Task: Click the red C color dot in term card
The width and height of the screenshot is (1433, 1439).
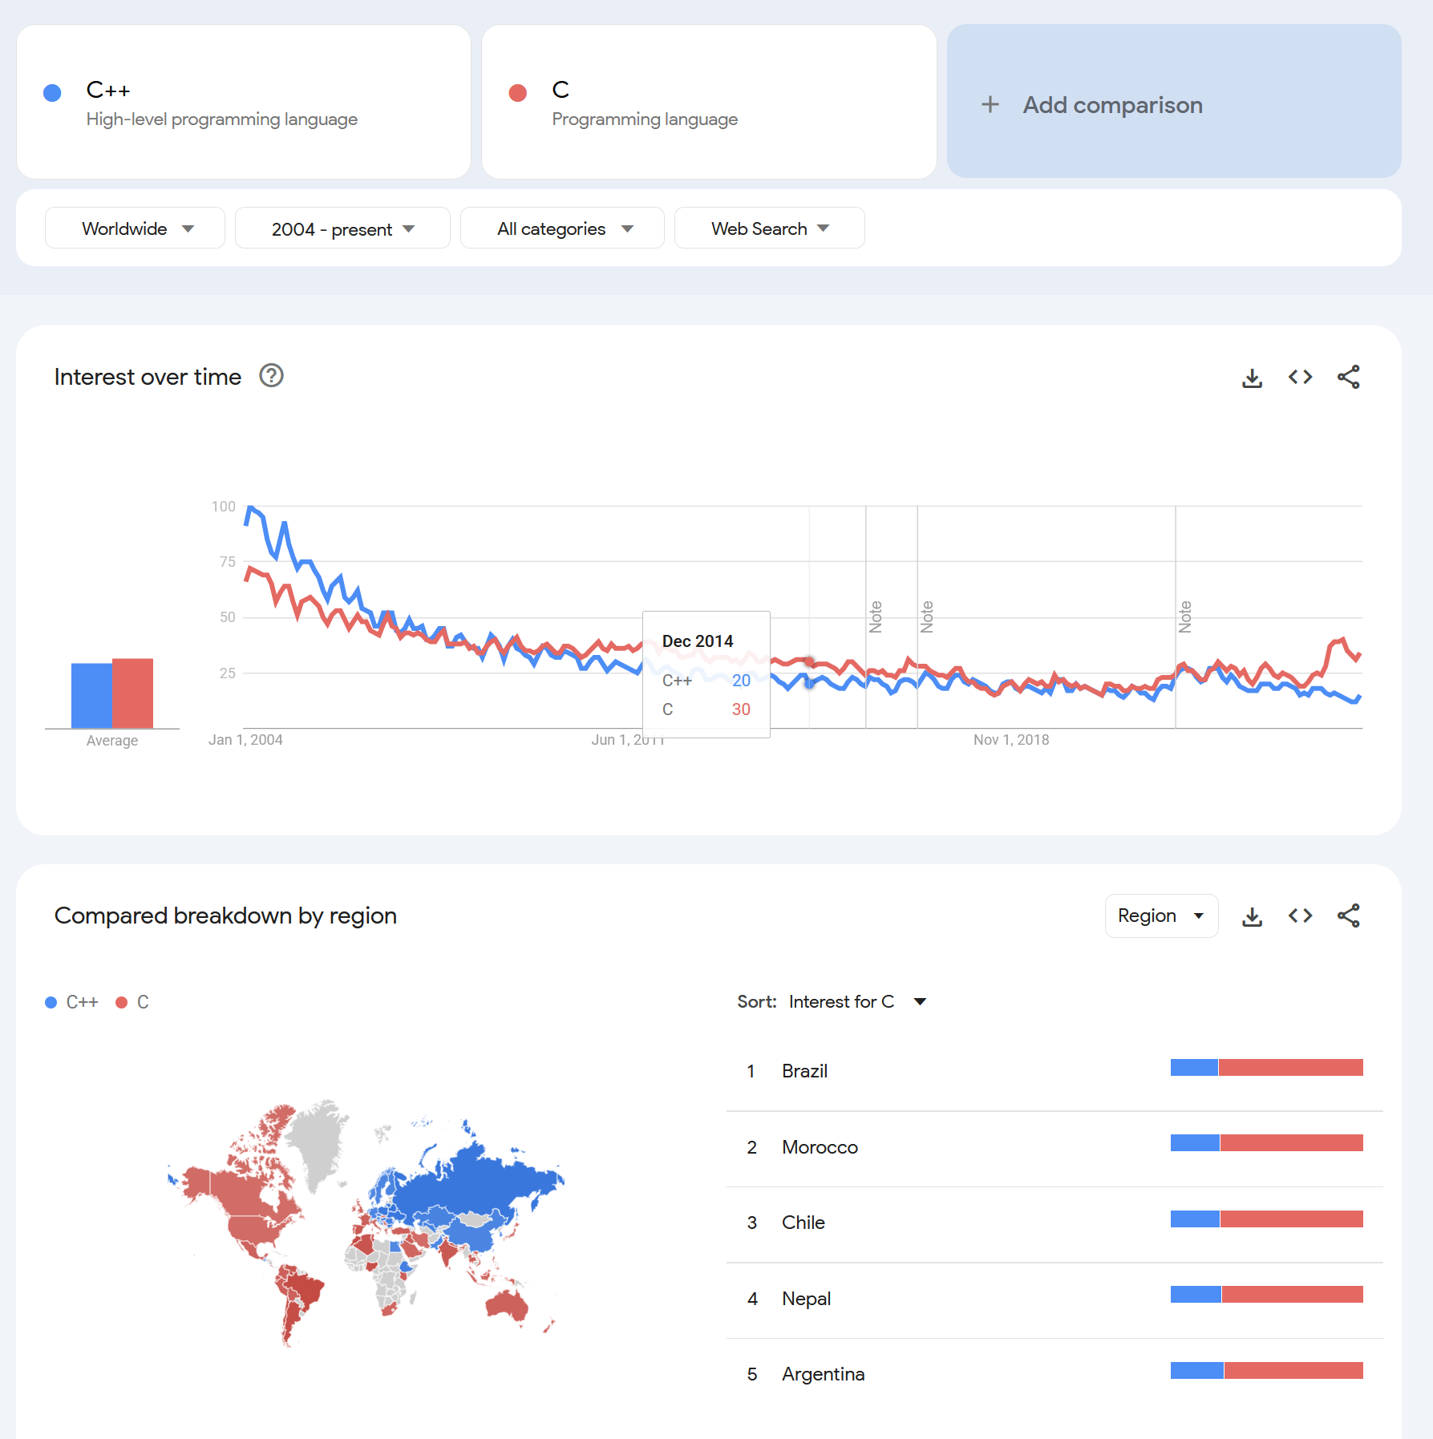Action: click(518, 93)
